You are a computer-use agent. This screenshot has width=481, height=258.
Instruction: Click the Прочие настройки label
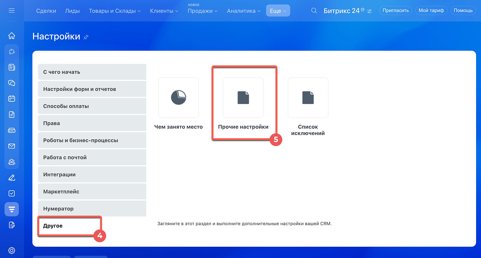[x=243, y=127]
